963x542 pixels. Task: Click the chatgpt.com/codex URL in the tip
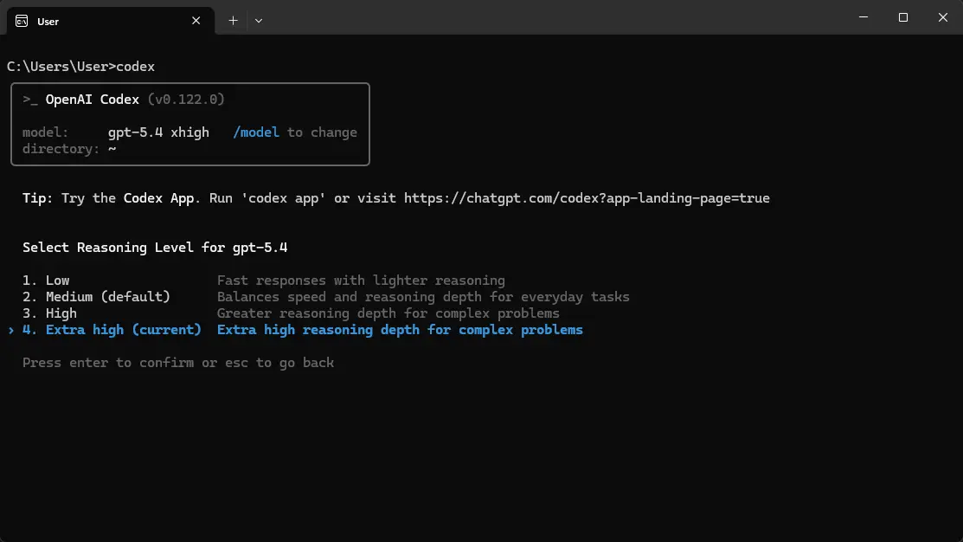(x=587, y=198)
